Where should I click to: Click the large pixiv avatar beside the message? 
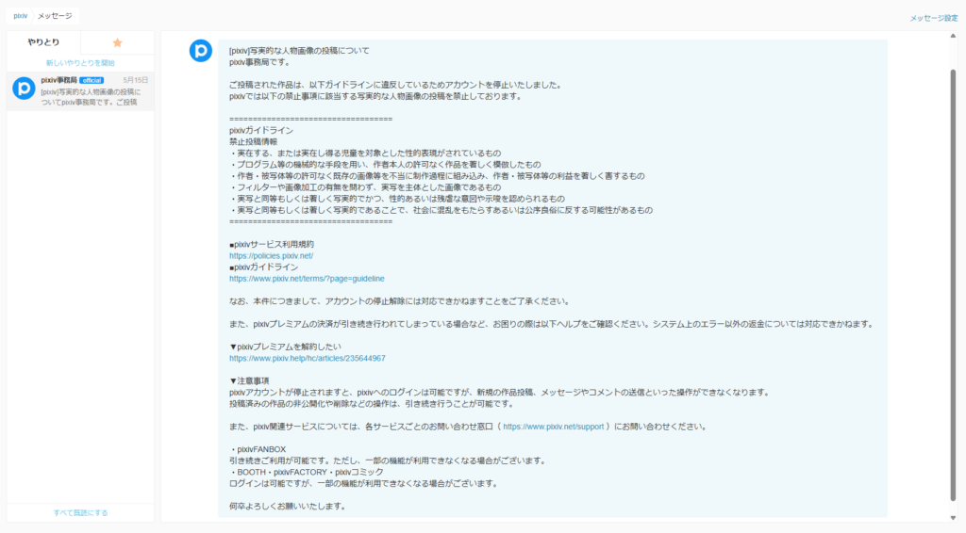pos(201,51)
